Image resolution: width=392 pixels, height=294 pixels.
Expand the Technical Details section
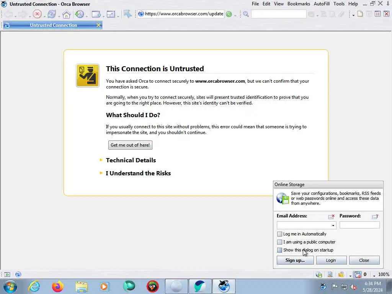(131, 160)
